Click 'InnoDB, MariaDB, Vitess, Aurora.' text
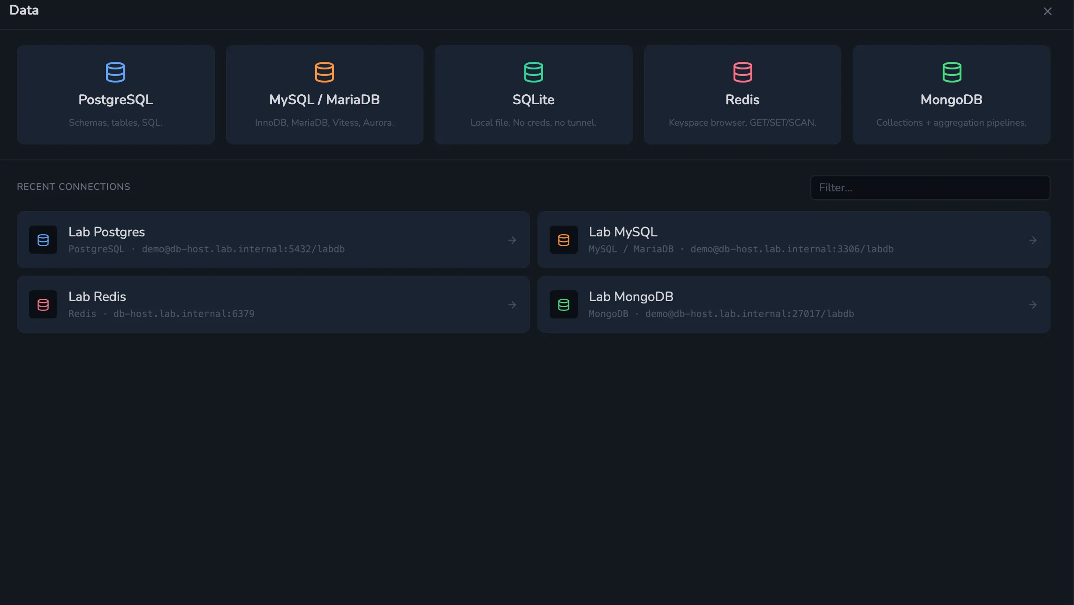The width and height of the screenshot is (1074, 605). pos(325,122)
